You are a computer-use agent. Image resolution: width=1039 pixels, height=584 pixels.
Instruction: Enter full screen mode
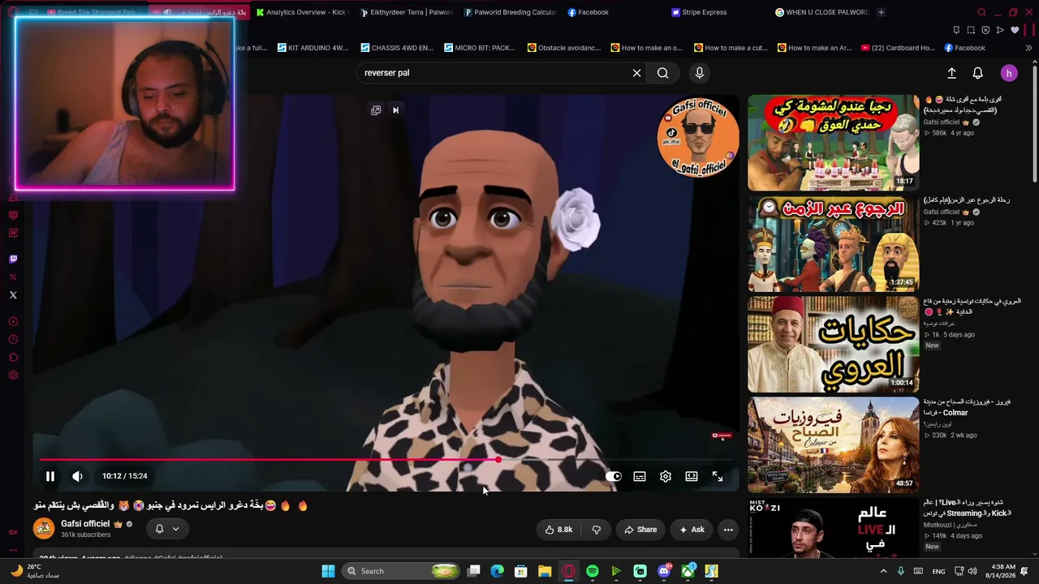point(718,477)
